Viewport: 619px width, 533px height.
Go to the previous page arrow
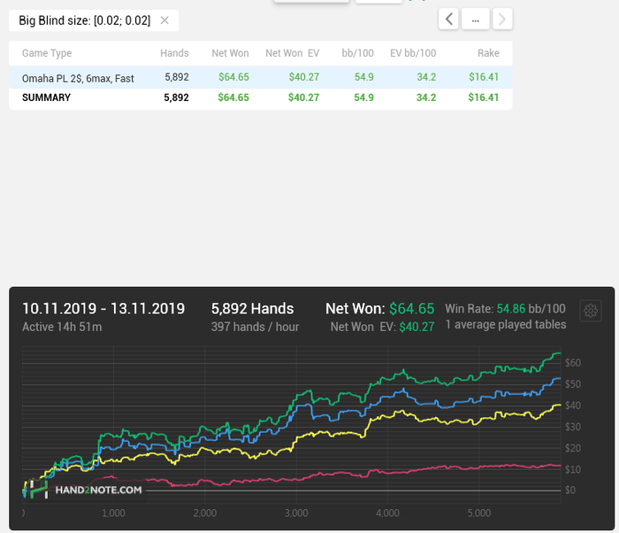449,19
